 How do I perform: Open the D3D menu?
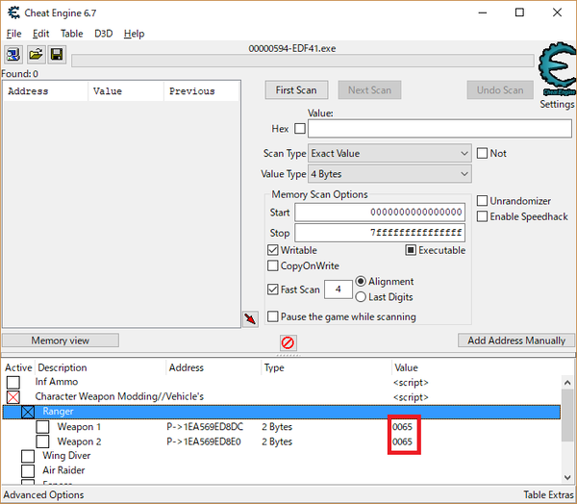point(104,34)
